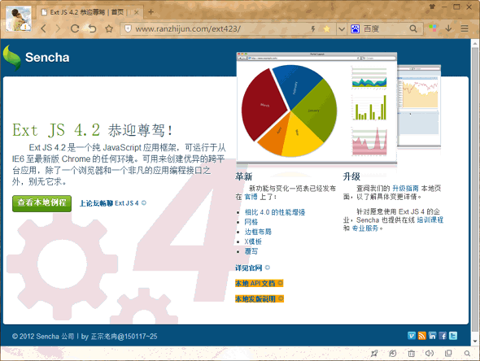Open the browser hamburger menu
The width and height of the screenshot is (480, 361).
[x=465, y=28]
